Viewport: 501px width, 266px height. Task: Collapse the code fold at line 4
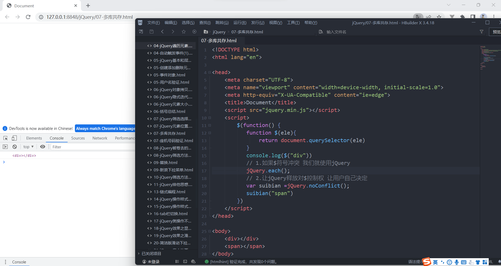210,72
